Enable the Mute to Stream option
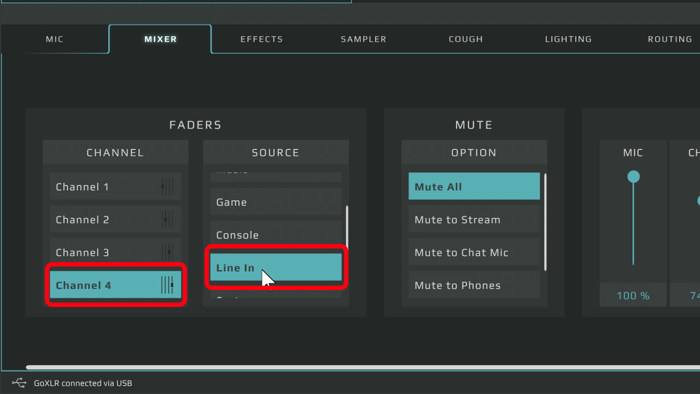The height and width of the screenshot is (394, 700). pyautogui.click(x=474, y=219)
